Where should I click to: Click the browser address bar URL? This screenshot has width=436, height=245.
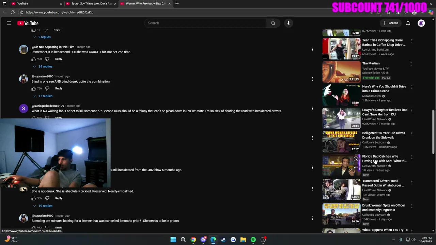click(59, 12)
